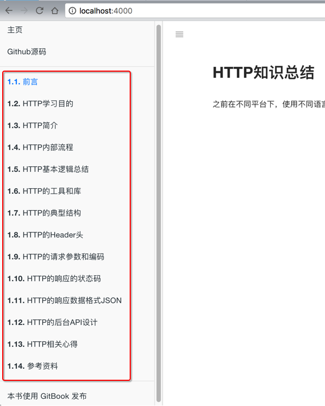This screenshot has height=406, width=325.
Task: Go to 1.10. HTTP的响应的状态码
Action: click(54, 279)
